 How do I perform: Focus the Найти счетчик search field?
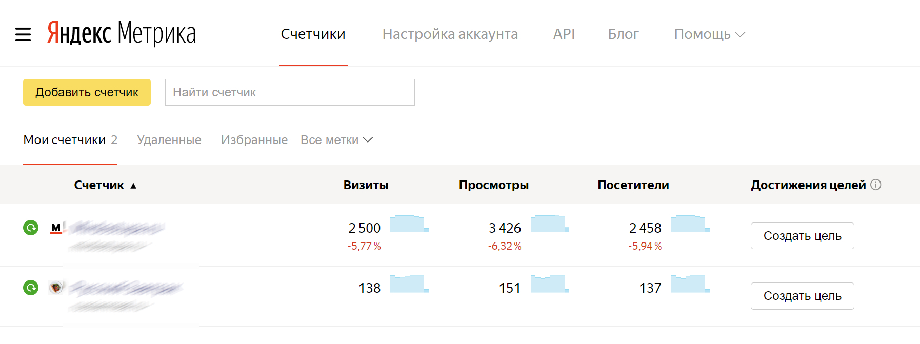pos(290,92)
